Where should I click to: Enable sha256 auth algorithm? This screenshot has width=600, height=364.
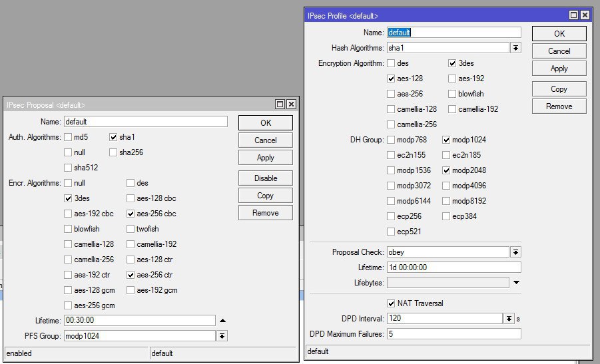point(113,152)
